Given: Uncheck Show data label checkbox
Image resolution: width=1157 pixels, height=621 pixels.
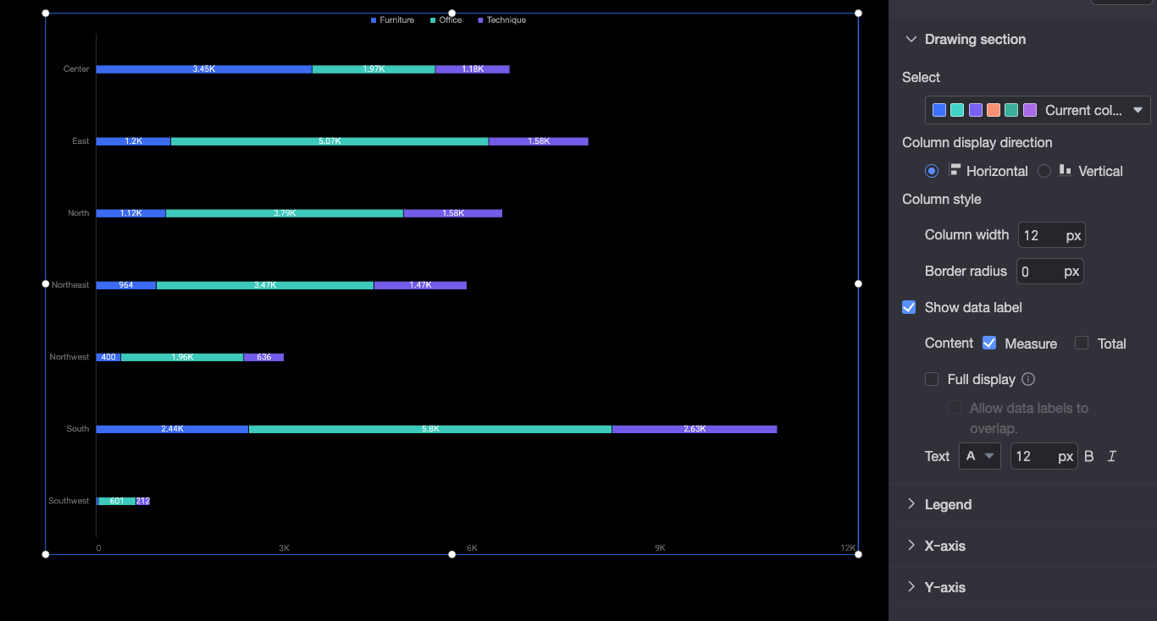Looking at the screenshot, I should (909, 307).
